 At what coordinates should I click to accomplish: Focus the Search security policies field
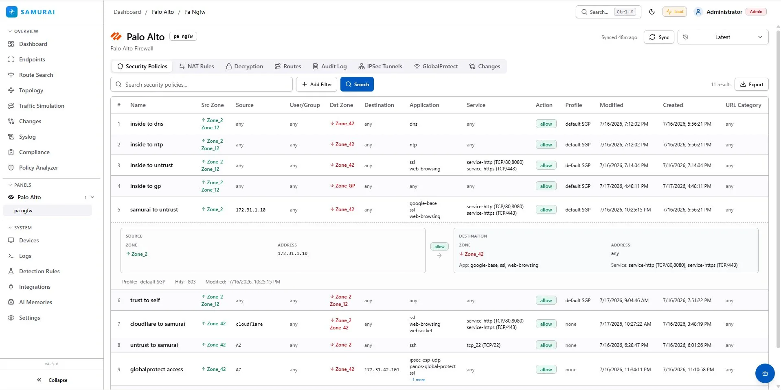pyautogui.click(x=202, y=84)
